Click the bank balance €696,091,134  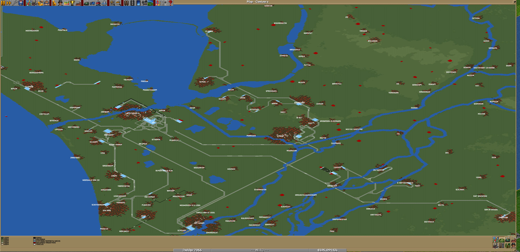(x=327, y=250)
